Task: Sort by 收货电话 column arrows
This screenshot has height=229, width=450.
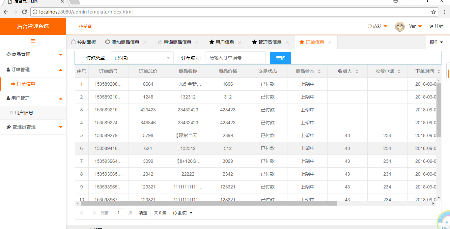Action: click(399, 72)
